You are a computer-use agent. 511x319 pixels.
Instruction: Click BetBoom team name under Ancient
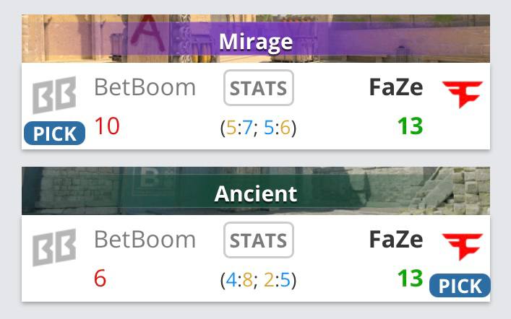[x=145, y=240]
